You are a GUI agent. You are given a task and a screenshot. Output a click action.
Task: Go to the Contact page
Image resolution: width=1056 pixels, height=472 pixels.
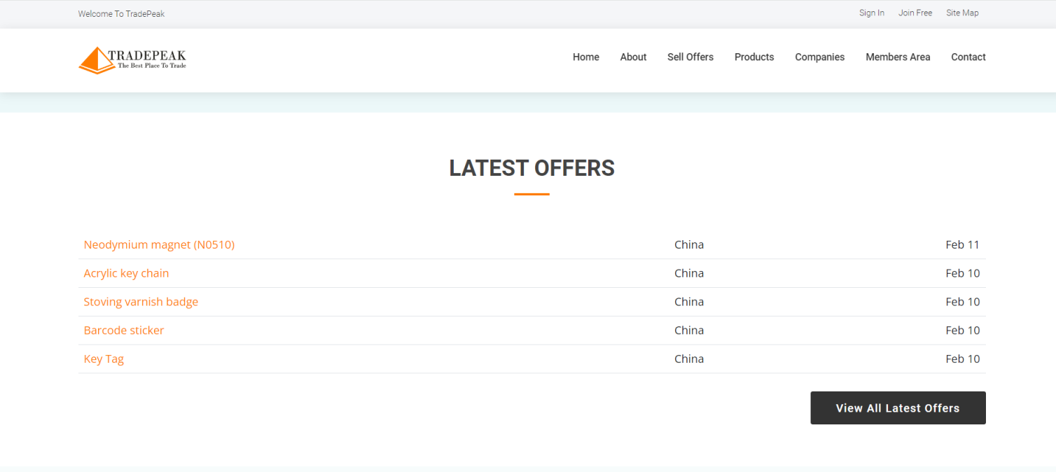pos(968,57)
